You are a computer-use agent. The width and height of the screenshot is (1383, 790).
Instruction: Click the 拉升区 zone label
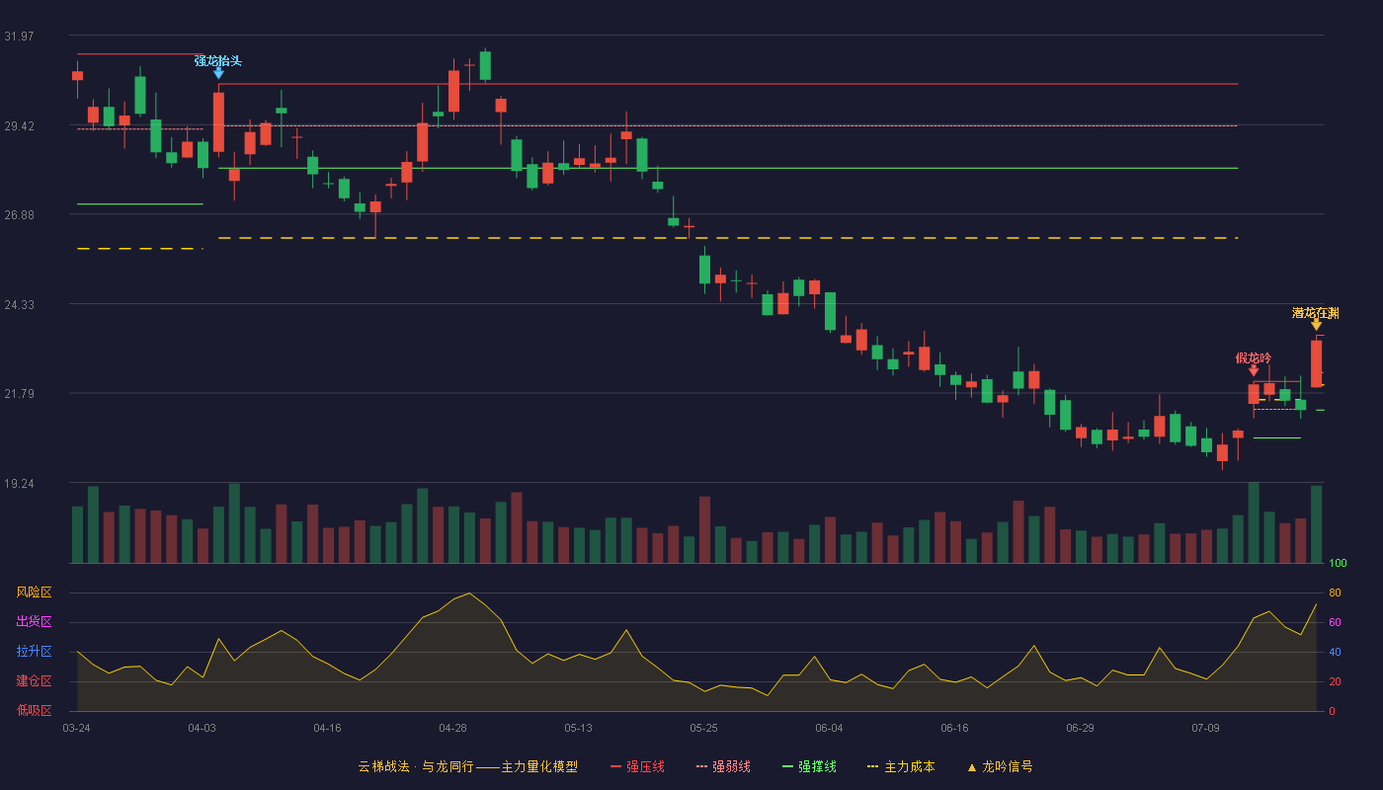[x=34, y=652]
